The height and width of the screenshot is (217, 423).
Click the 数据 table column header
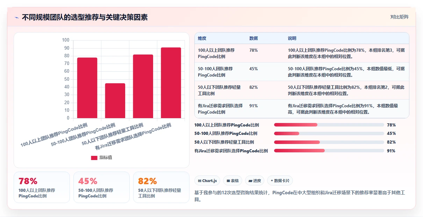(253, 38)
